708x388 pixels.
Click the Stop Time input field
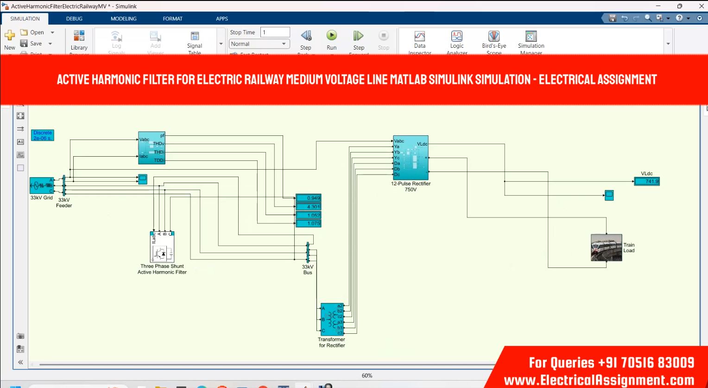(275, 32)
